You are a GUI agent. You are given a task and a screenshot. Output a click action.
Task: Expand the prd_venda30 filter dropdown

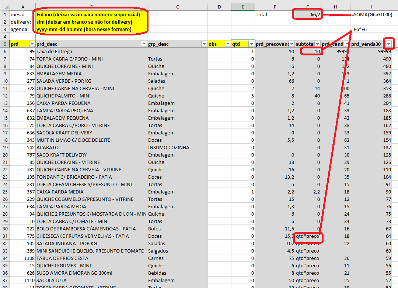click(x=389, y=44)
